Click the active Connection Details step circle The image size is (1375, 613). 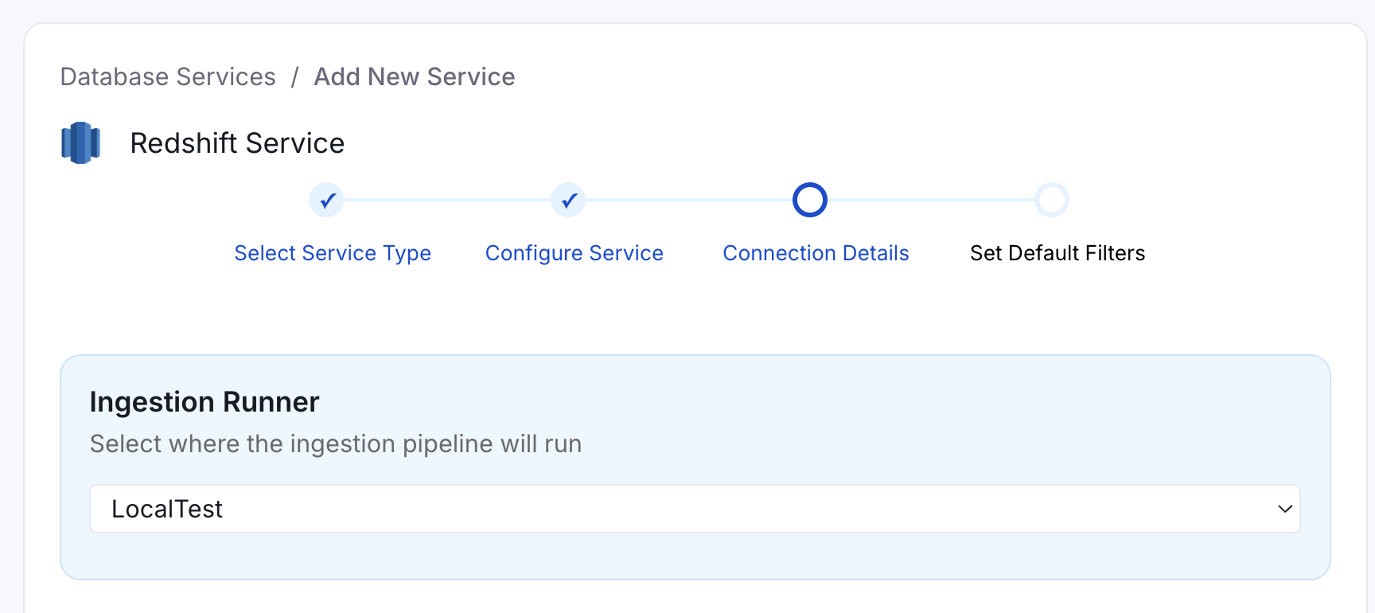click(x=810, y=200)
